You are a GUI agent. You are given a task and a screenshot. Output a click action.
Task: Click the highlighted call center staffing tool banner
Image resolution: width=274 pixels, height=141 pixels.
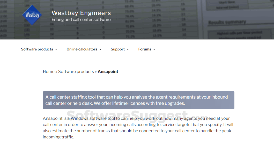[138, 100]
